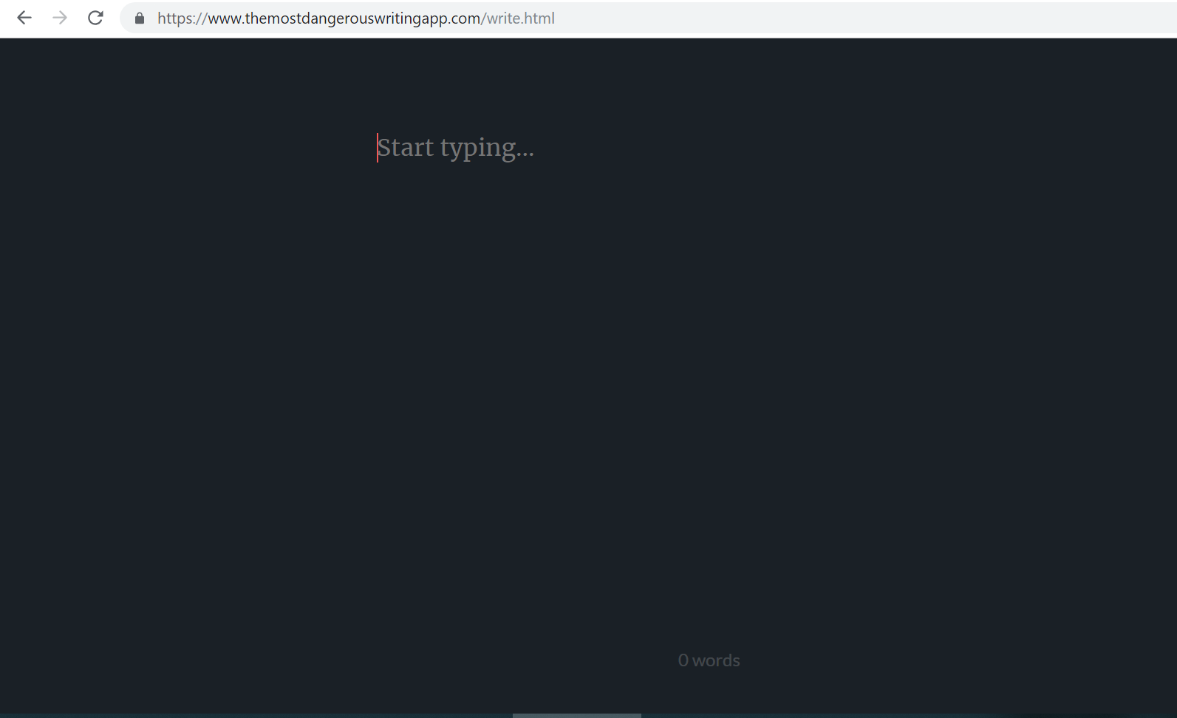Viewport: 1177px width, 718px height.
Task: Click the 'Start typing...' writing area
Action: tap(455, 148)
